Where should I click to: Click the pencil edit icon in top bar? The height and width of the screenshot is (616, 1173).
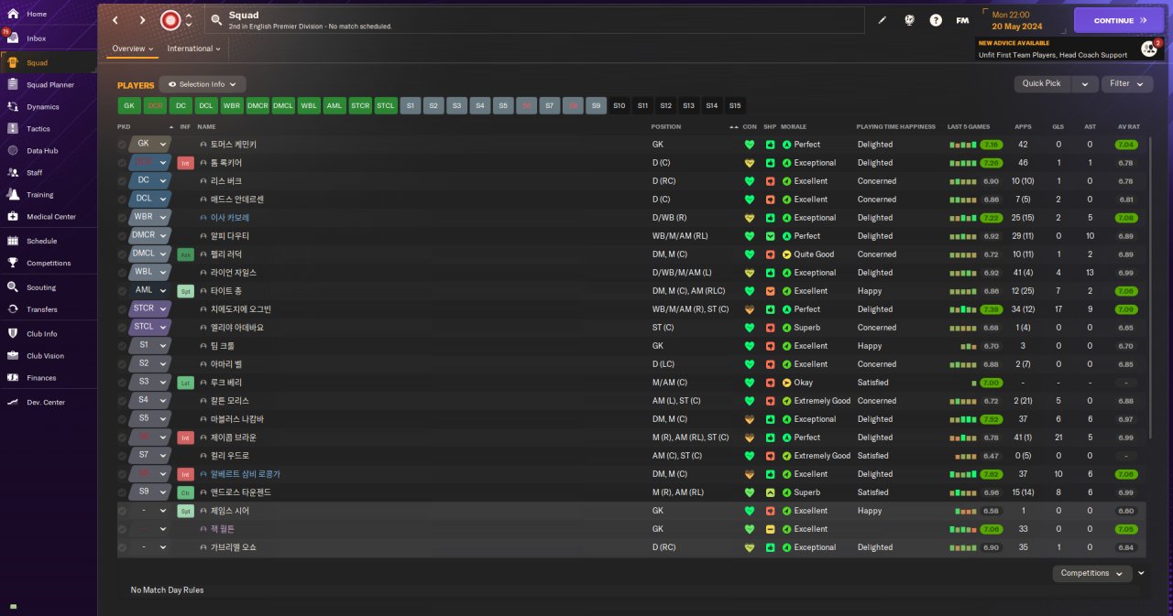click(x=882, y=20)
